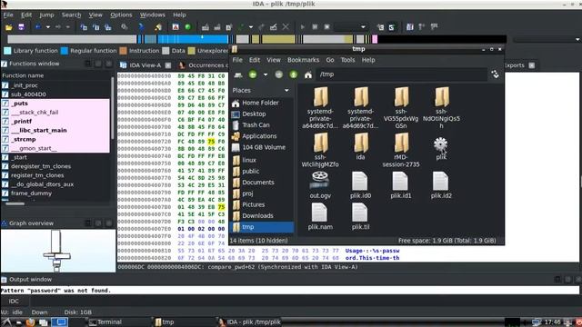This screenshot has width=582, height=327.
Task: Open IDA Windows menu
Action: (152, 15)
